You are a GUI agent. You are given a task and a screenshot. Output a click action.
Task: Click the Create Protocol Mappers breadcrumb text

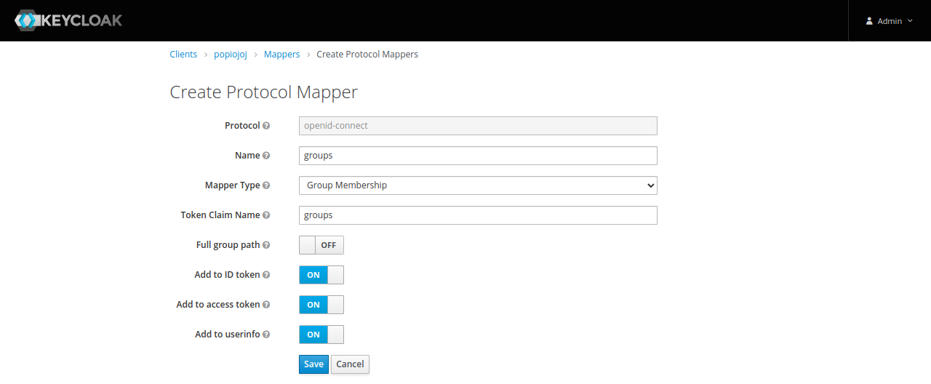(367, 55)
